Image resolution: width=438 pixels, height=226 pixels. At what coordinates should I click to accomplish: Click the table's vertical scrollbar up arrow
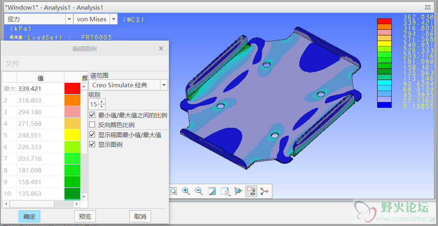point(84,86)
